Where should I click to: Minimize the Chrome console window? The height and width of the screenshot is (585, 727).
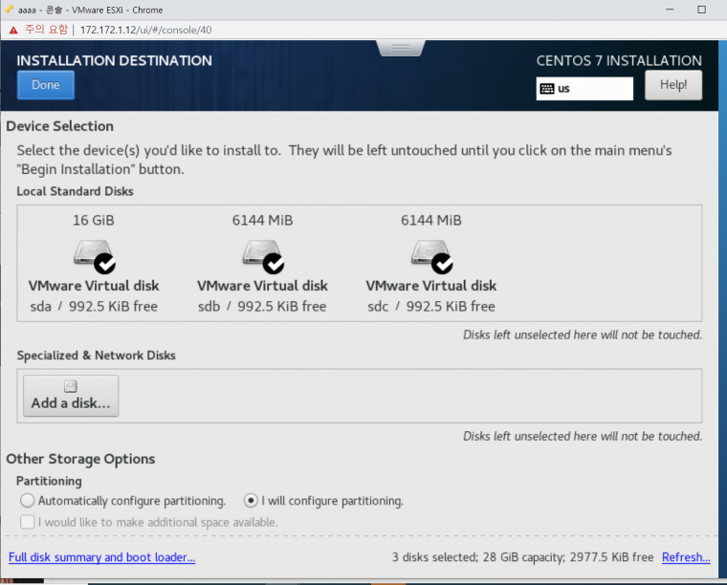pyautogui.click(x=670, y=10)
